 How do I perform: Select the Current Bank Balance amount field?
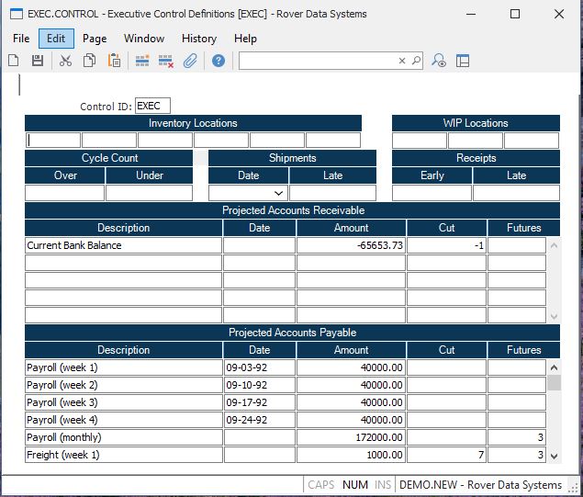[351, 245]
